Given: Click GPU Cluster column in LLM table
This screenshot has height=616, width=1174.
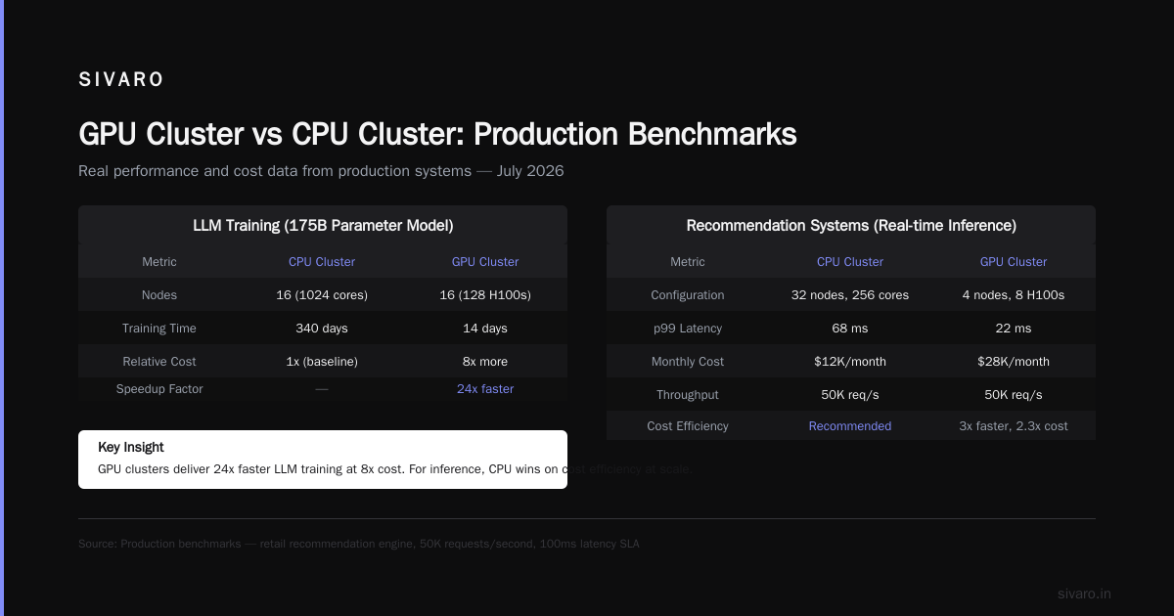Looking at the screenshot, I should pos(485,262).
